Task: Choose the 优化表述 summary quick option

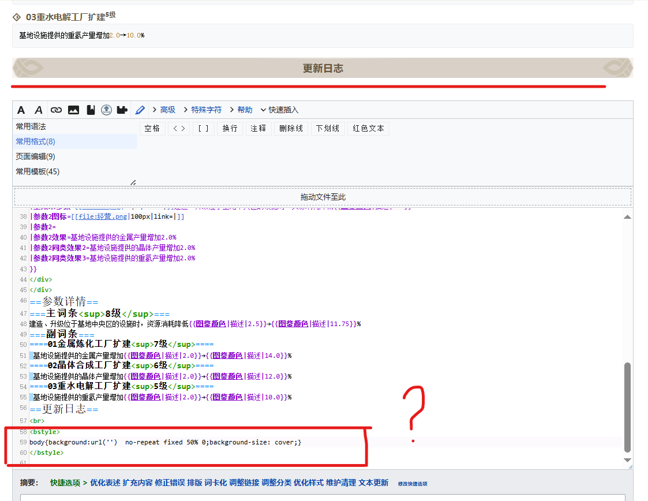Action: (105, 483)
